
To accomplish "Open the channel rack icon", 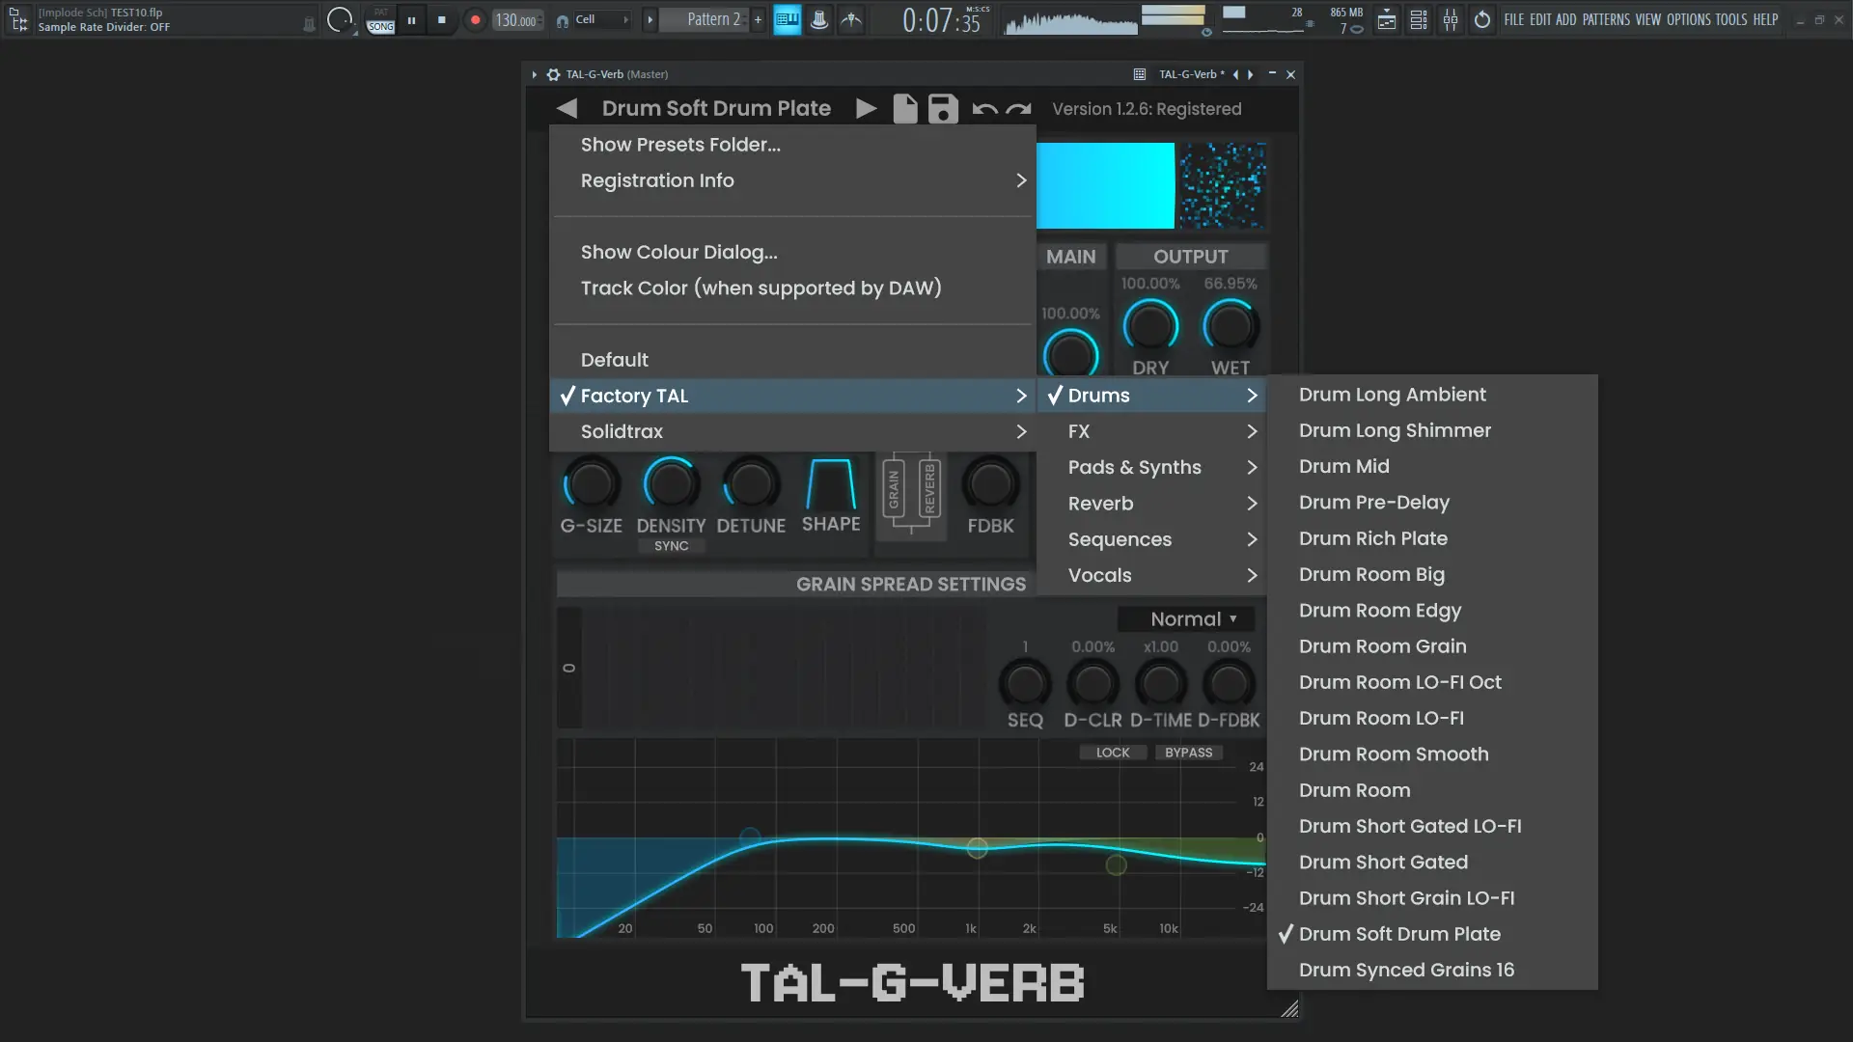I will click(1419, 19).
